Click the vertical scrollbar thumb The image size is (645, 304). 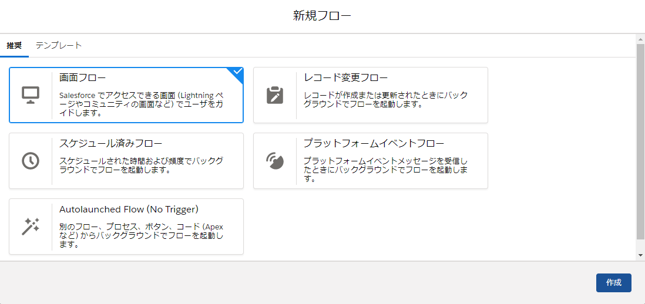[x=640, y=141]
